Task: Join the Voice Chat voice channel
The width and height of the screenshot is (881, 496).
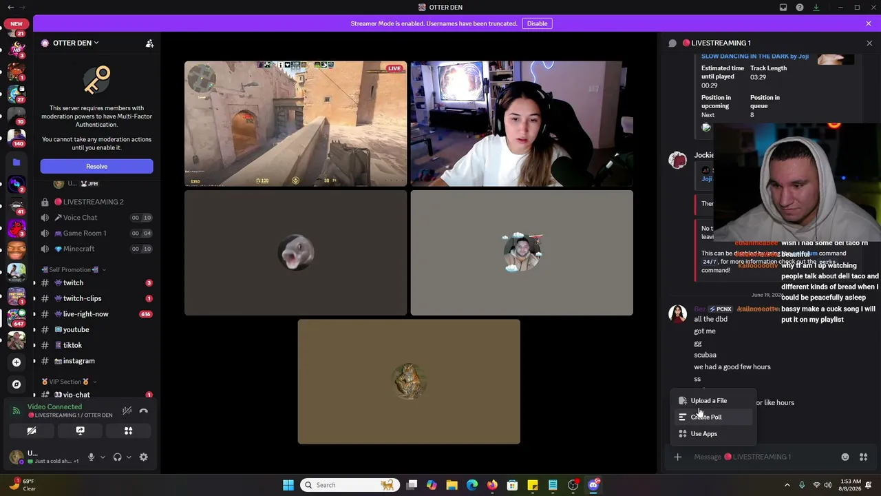Action: coord(96,218)
